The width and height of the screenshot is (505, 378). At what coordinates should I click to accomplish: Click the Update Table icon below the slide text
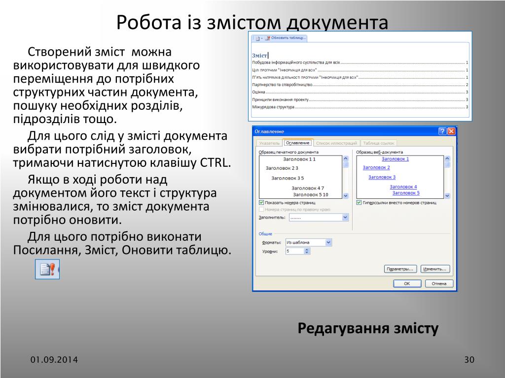pos(47,269)
